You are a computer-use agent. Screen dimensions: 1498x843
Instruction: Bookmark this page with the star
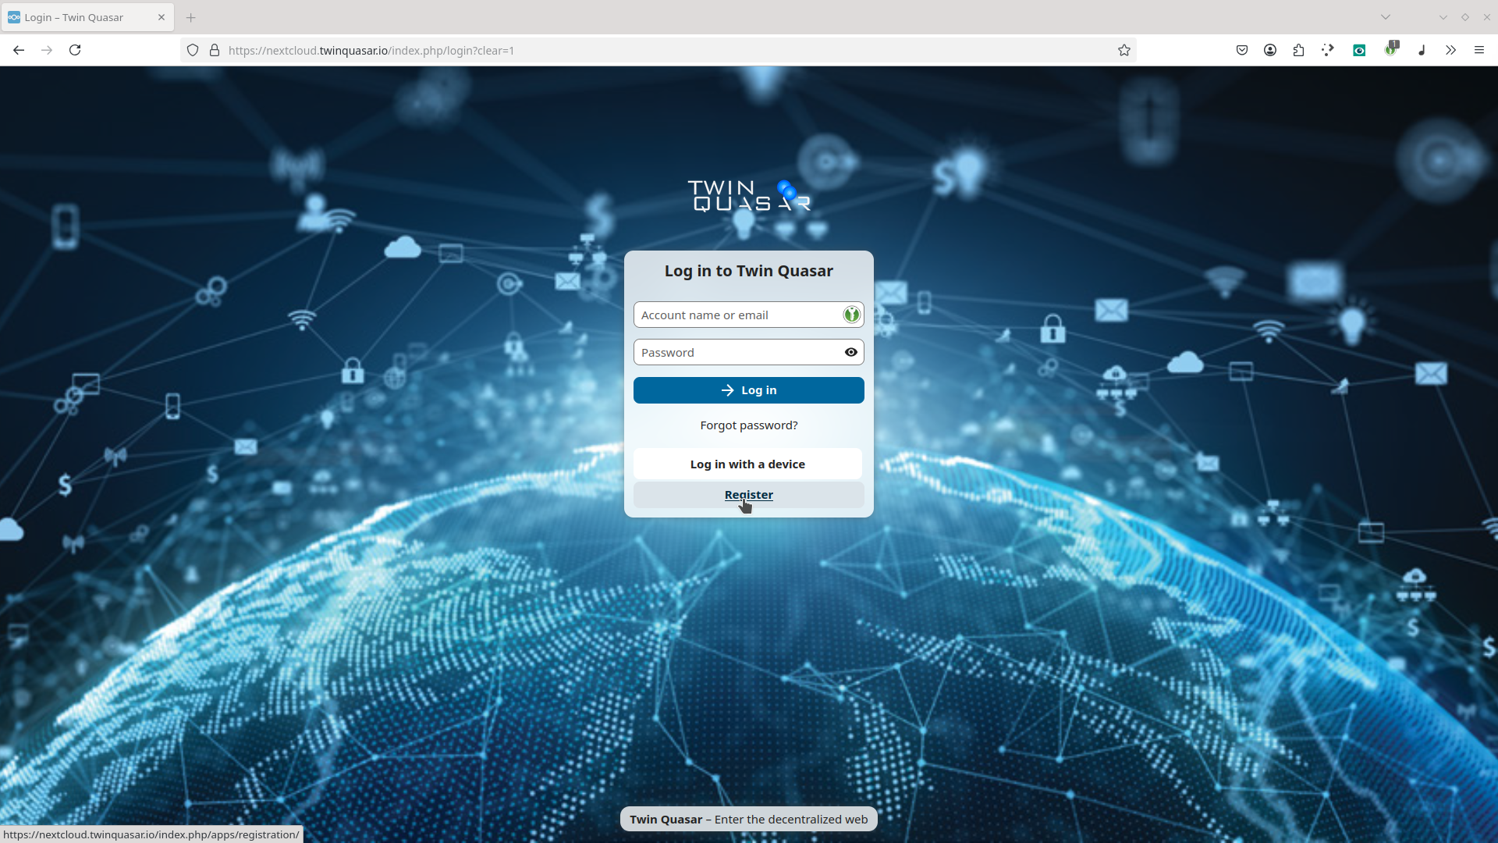point(1124,50)
